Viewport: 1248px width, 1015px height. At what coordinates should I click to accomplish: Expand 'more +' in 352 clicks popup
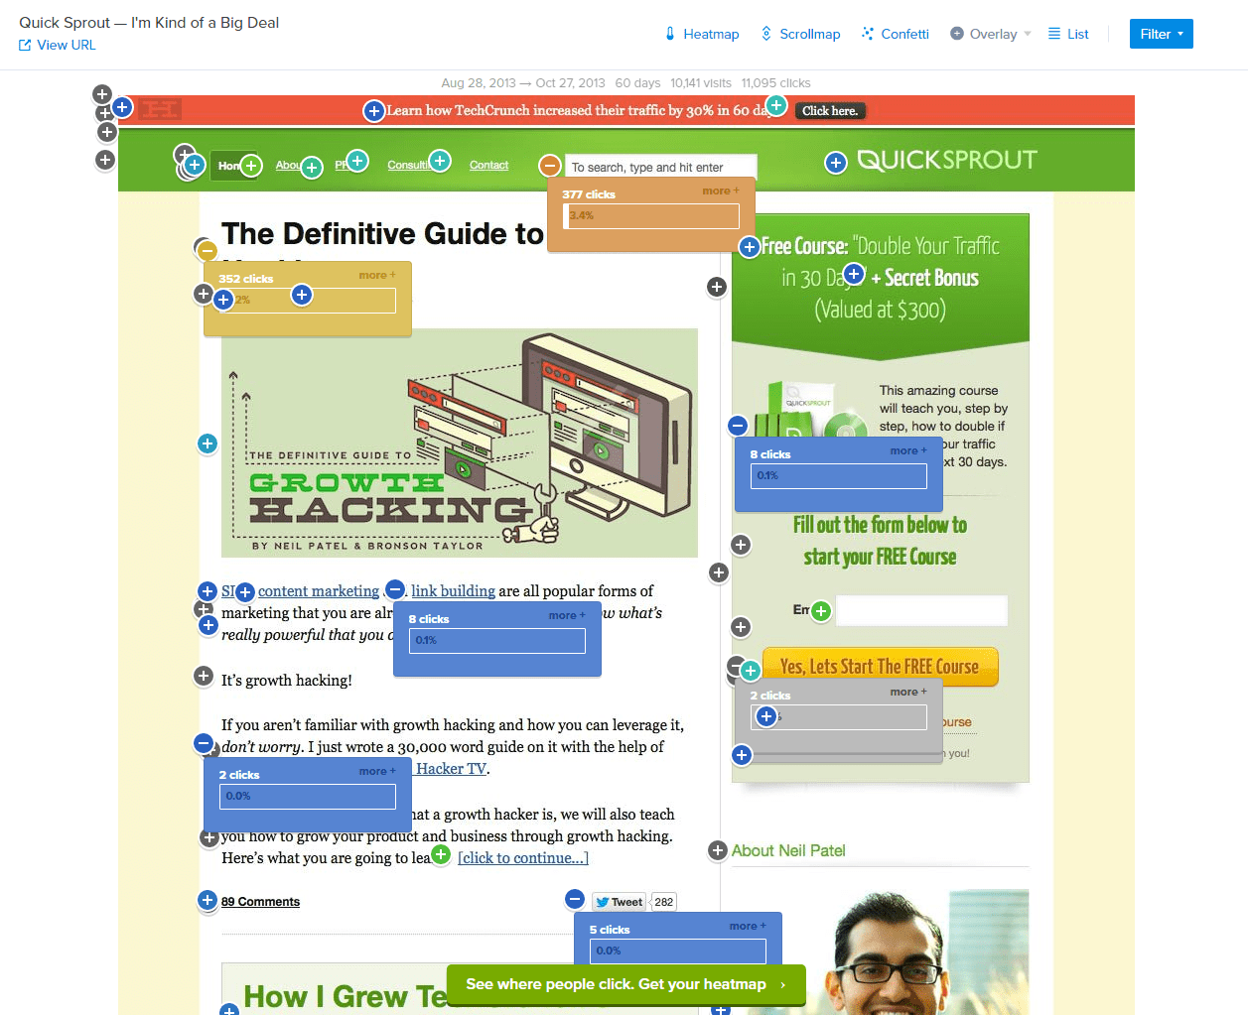[377, 275]
